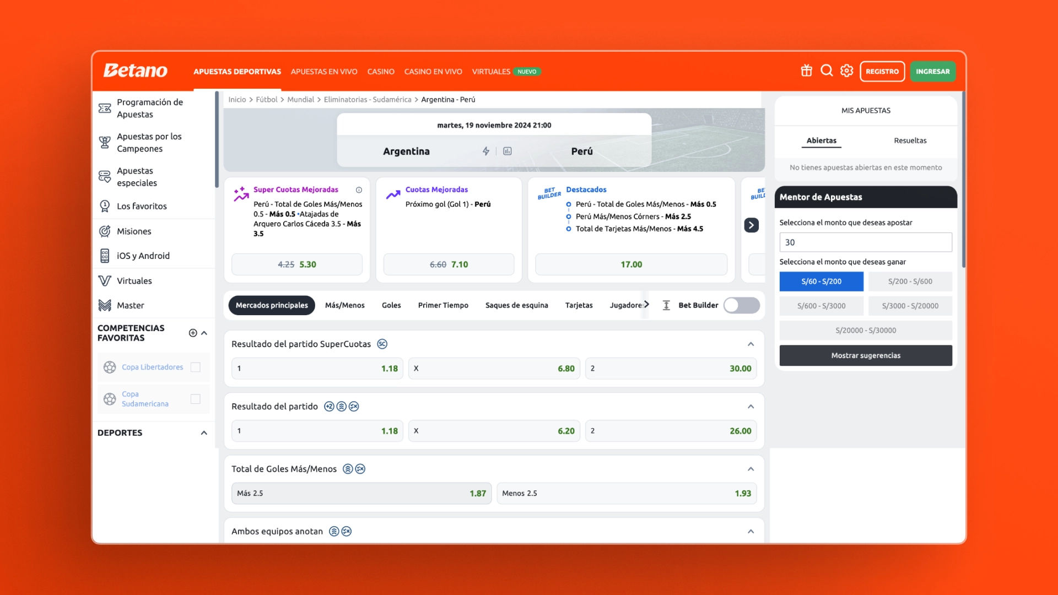The image size is (1058, 595).
Task: Collapse Resultado del partido SuperCuotas market
Action: point(751,344)
